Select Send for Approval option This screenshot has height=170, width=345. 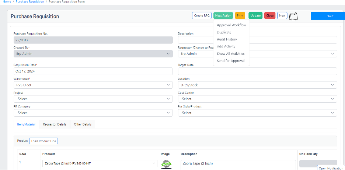tap(230, 61)
